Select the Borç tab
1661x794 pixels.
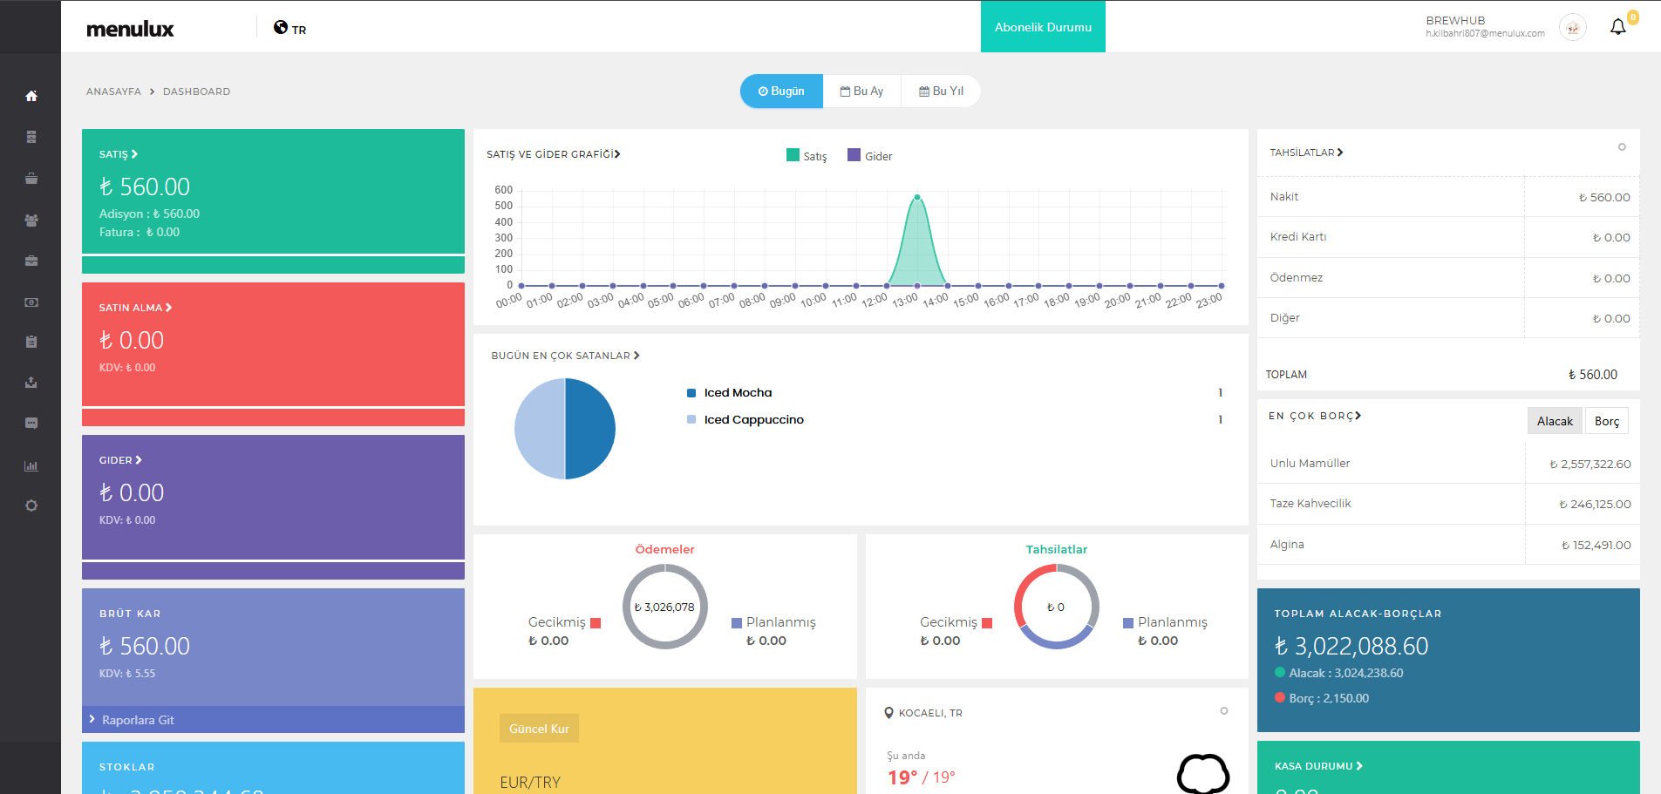(1606, 421)
